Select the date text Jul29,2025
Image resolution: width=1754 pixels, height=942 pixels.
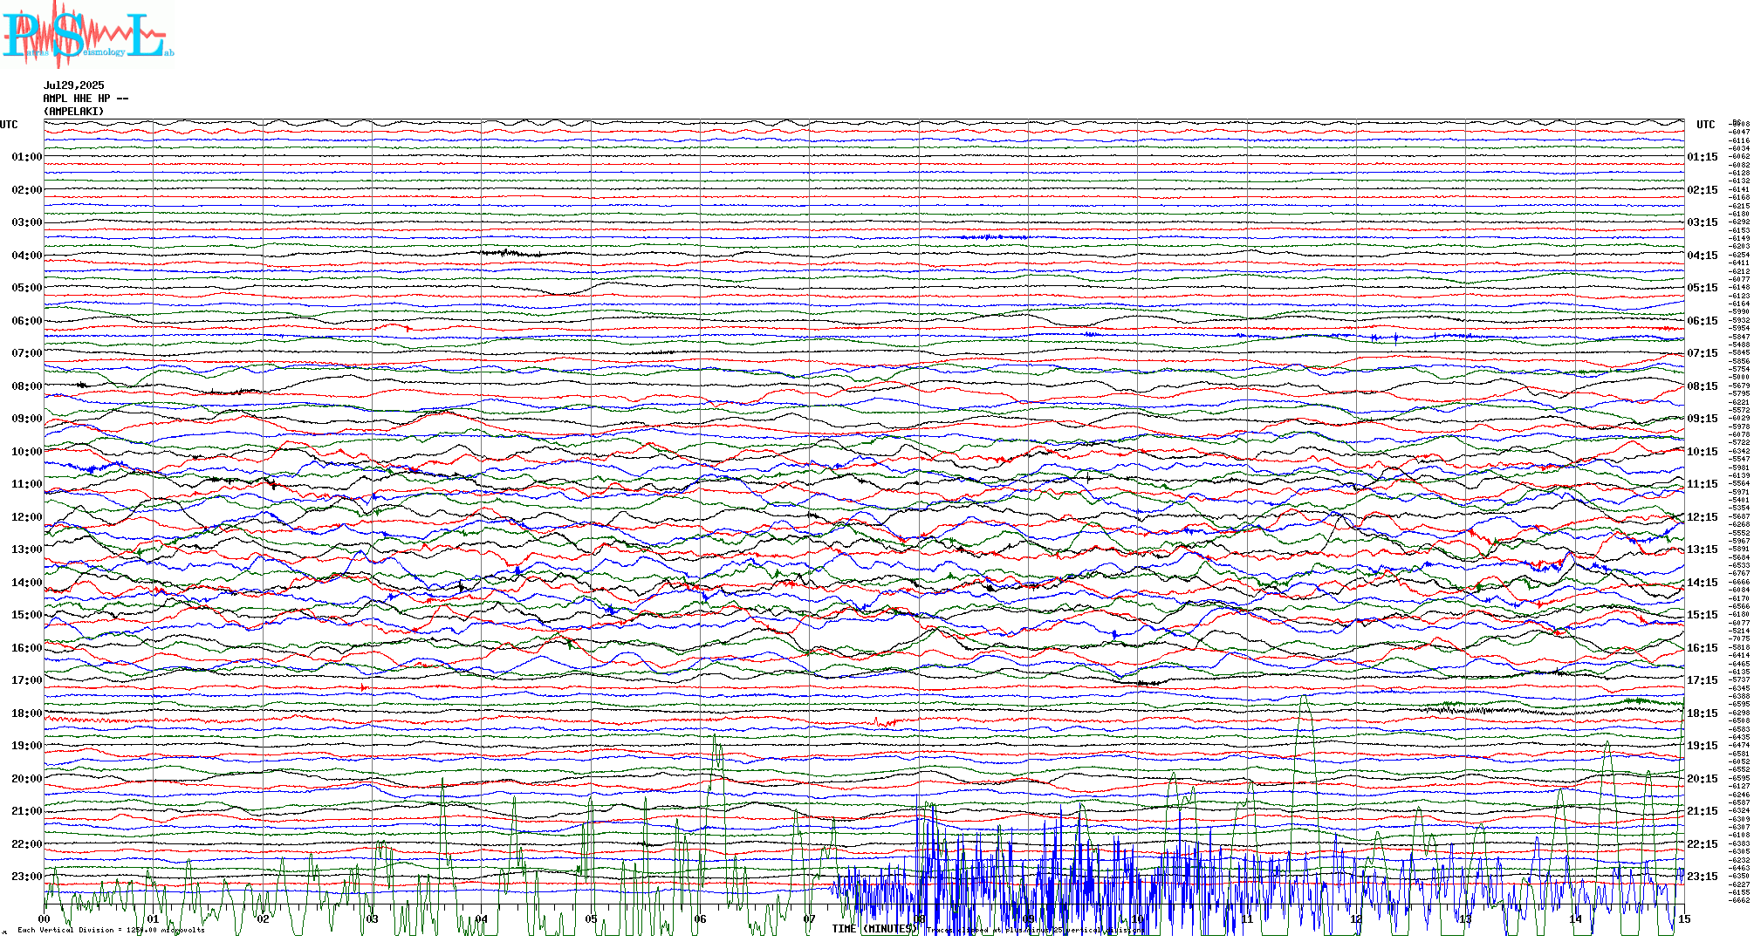click(74, 85)
